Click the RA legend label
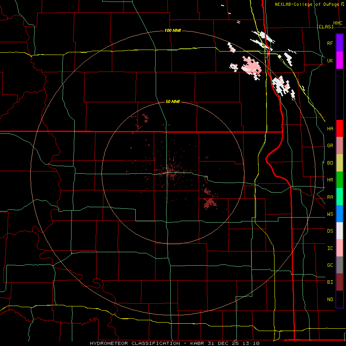346x346 pixels. [330, 197]
